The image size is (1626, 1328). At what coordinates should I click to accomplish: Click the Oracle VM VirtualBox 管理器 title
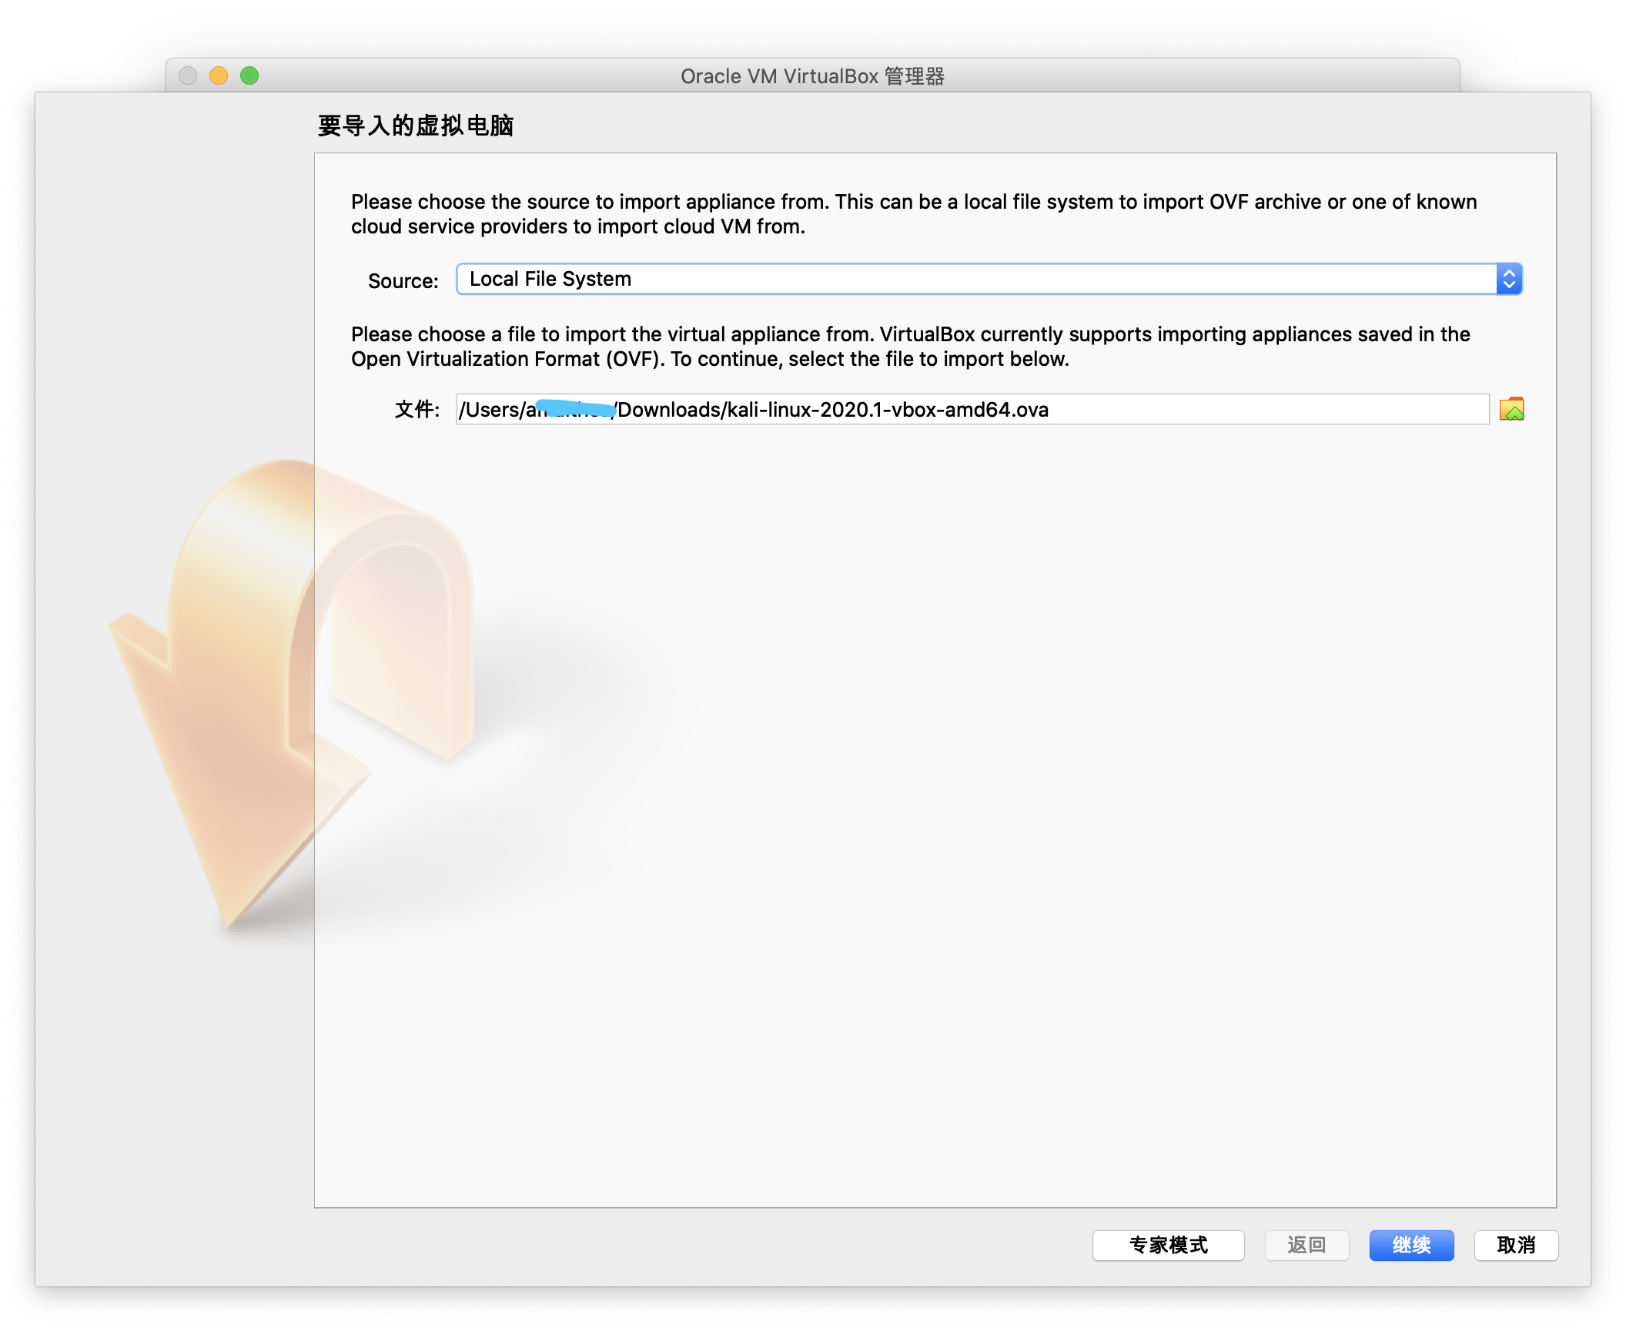[x=812, y=76]
